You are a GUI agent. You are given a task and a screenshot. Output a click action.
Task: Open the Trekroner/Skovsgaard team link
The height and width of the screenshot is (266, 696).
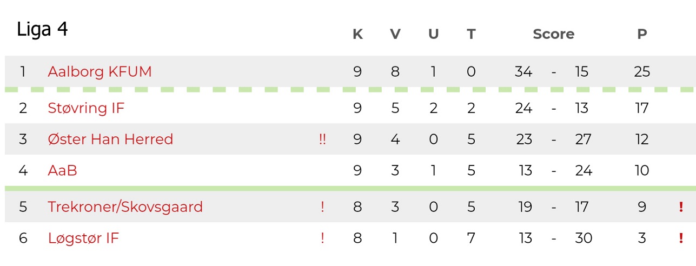pyautogui.click(x=125, y=207)
